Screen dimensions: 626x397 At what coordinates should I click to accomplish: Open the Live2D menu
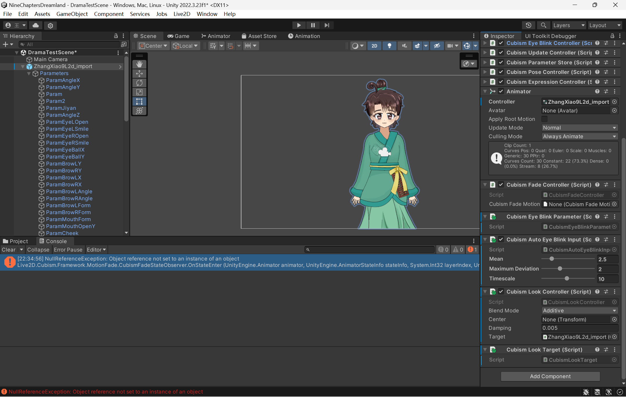(182, 14)
